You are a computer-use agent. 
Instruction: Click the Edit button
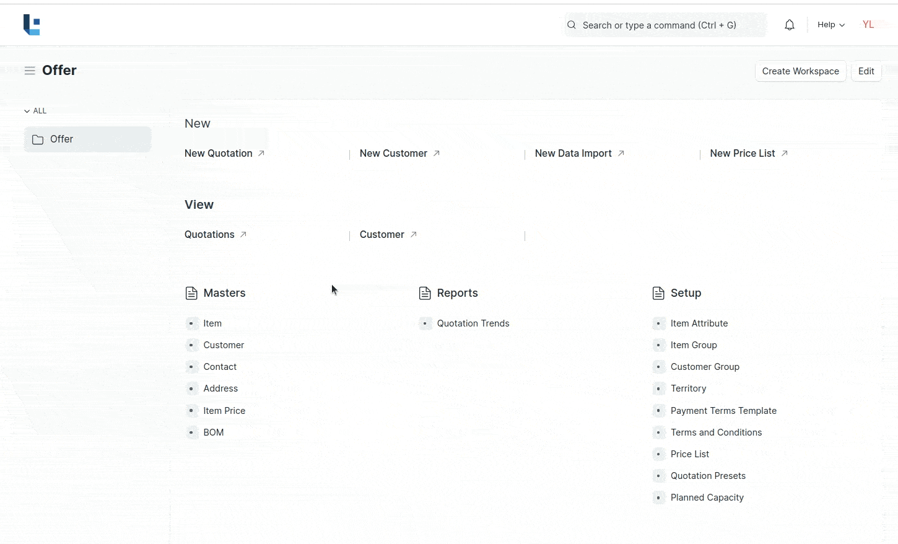click(866, 71)
